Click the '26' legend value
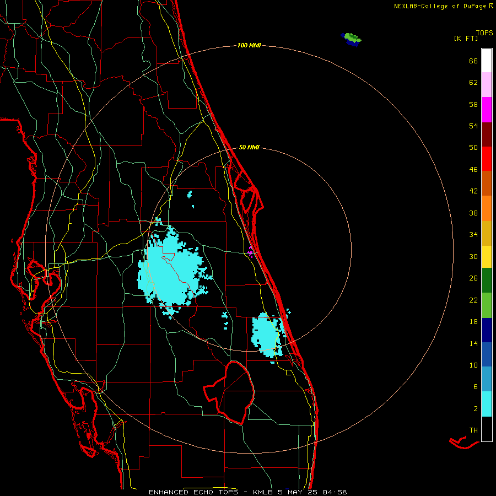The height and width of the screenshot is (496, 496). [473, 278]
